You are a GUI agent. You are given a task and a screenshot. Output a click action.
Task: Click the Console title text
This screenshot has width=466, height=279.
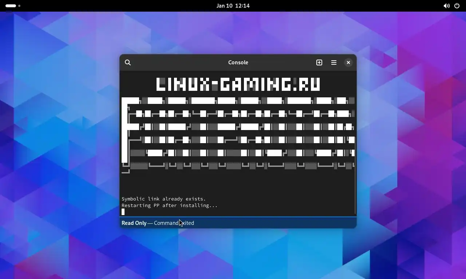[238, 62]
